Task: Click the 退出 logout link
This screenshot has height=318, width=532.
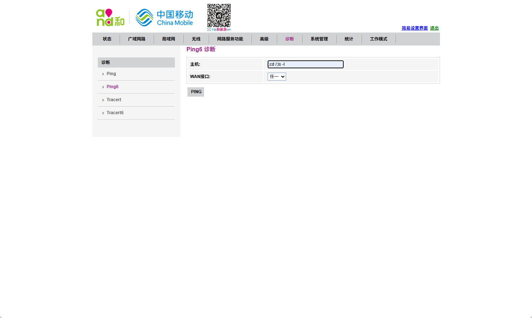Action: 434,28
